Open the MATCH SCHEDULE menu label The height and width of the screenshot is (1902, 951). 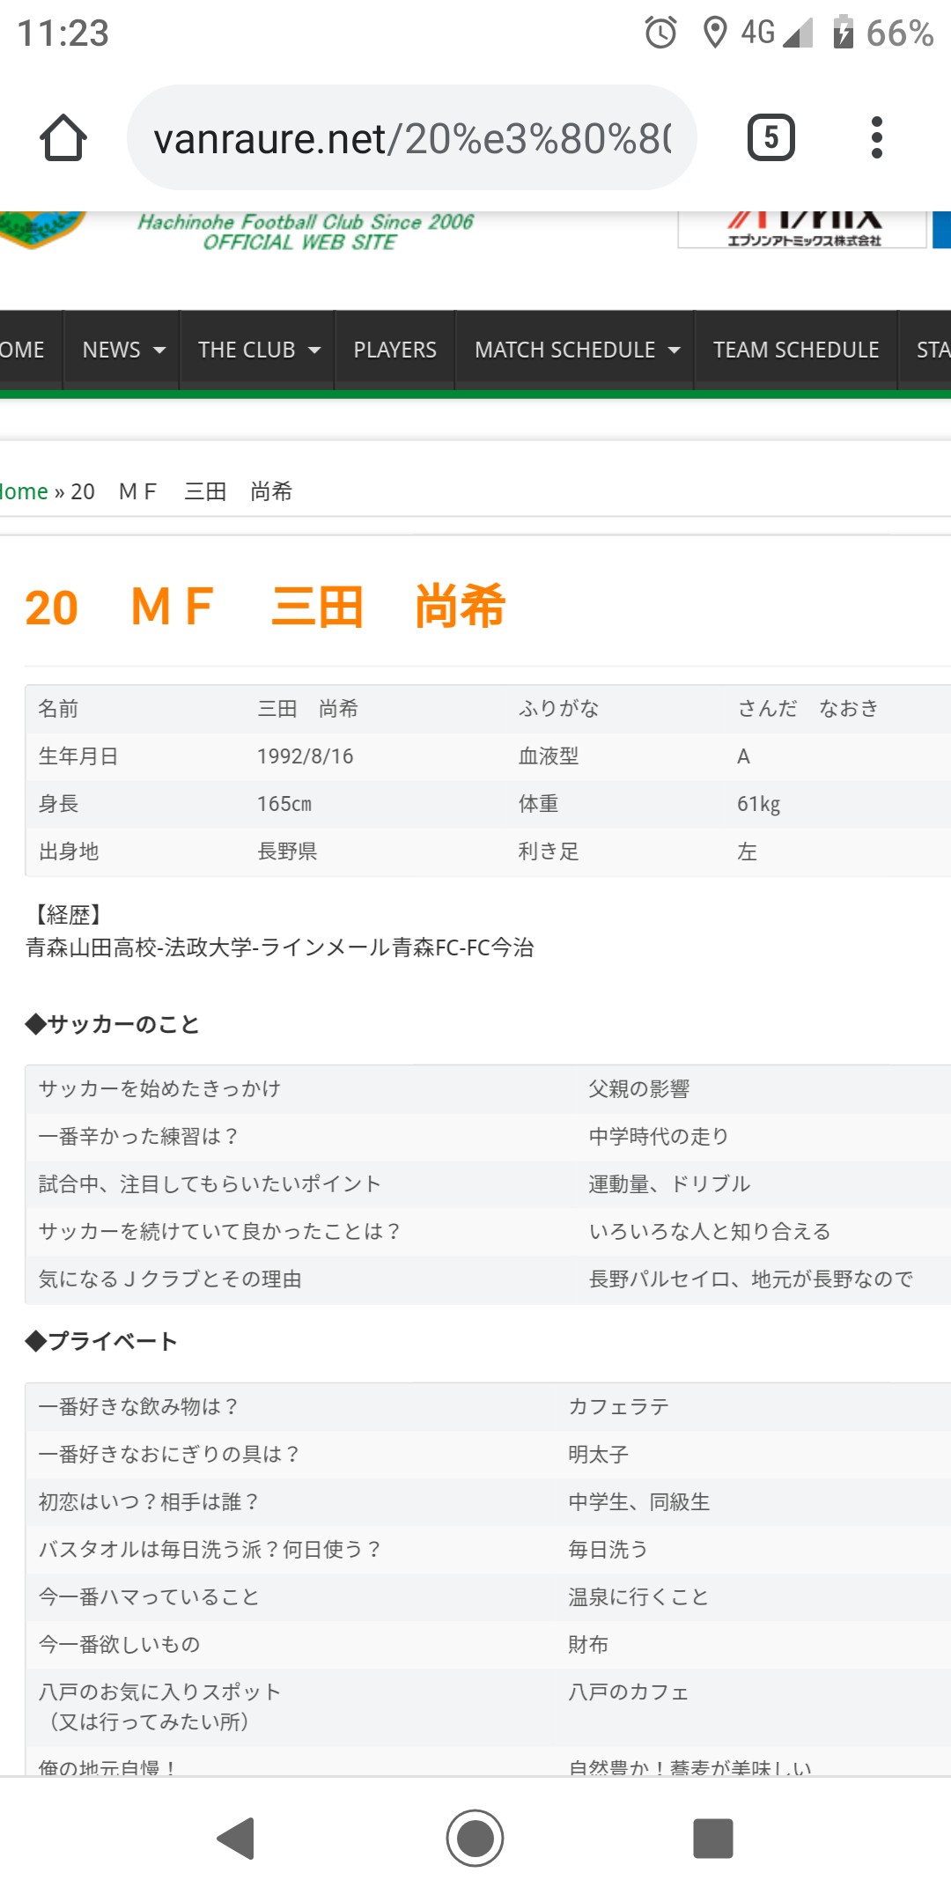(x=564, y=350)
